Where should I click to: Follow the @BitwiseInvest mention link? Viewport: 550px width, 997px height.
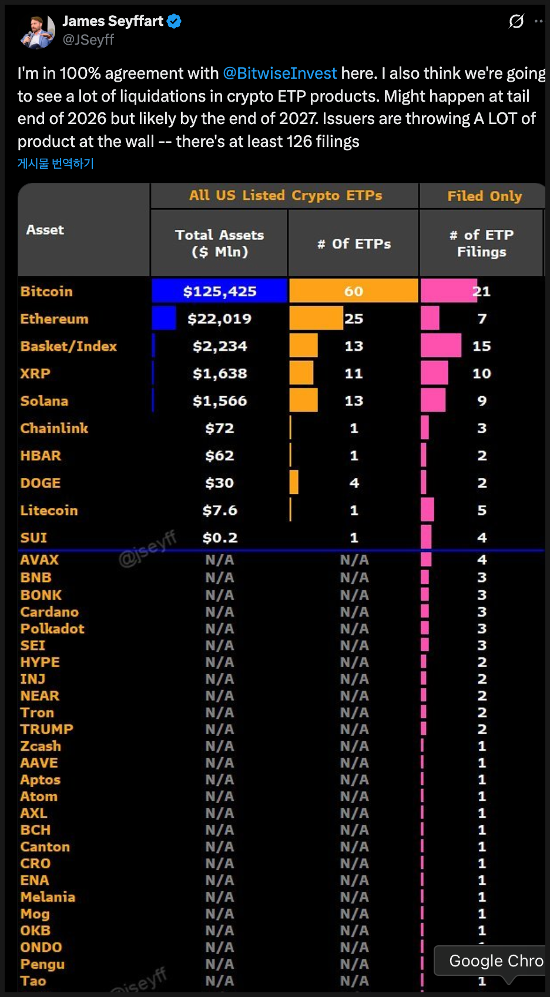[x=280, y=73]
